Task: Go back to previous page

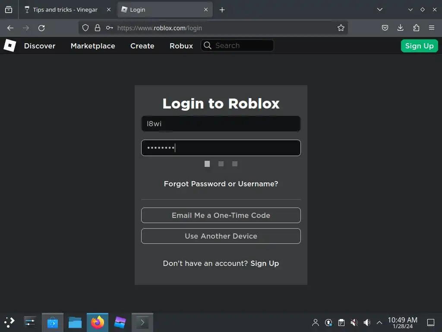Action: [x=10, y=28]
